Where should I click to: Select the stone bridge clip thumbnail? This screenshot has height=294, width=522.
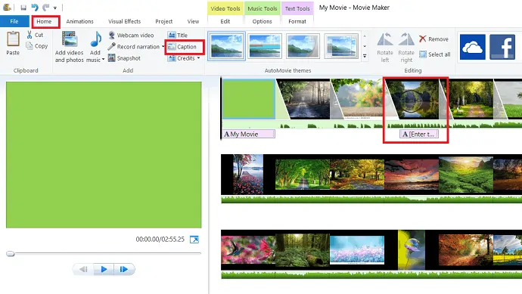click(413, 99)
